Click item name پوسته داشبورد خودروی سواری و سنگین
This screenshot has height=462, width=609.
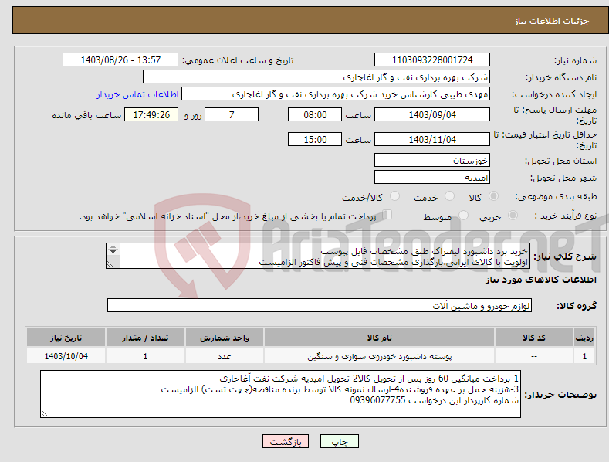coord(379,356)
